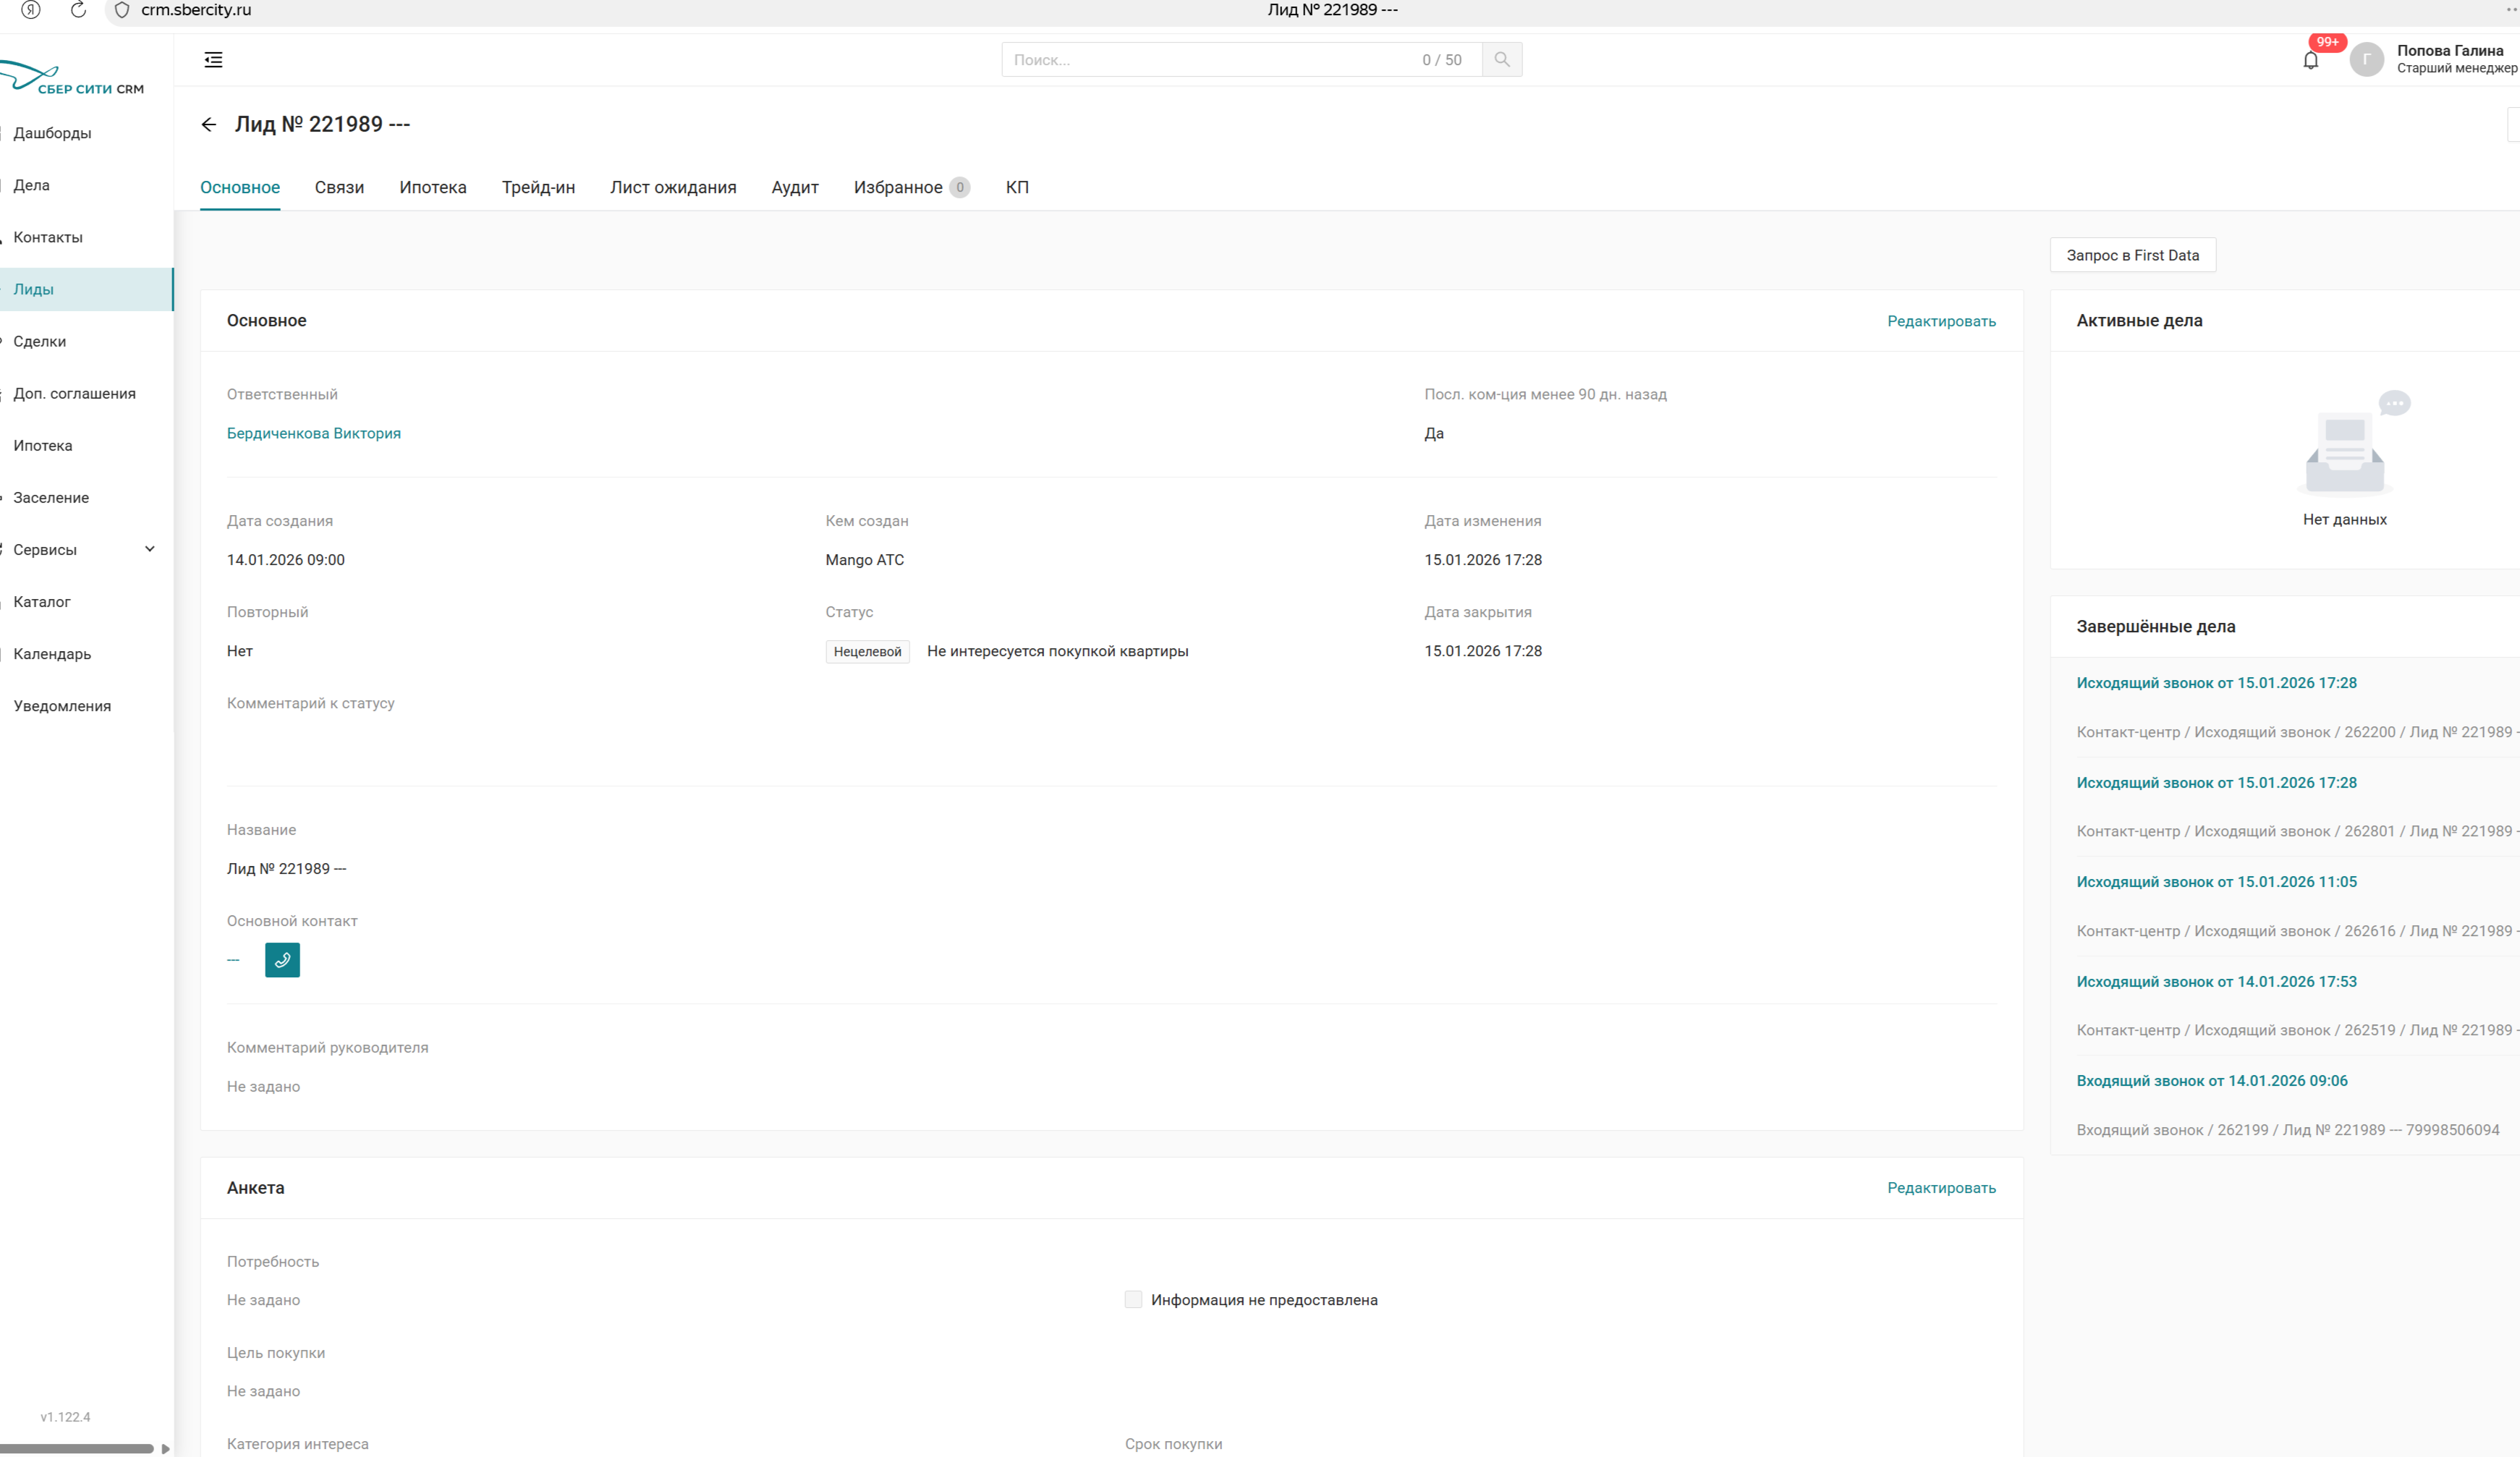The image size is (2520, 1457).
Task: Open notifications bell icon
Action: tap(2310, 61)
